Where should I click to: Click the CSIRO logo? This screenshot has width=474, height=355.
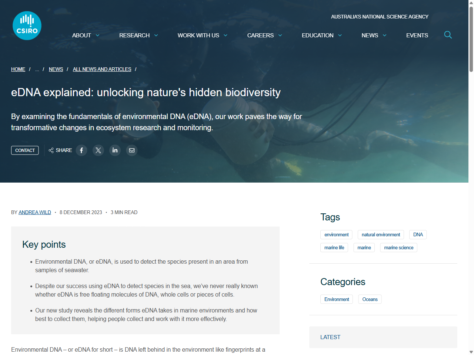27,25
